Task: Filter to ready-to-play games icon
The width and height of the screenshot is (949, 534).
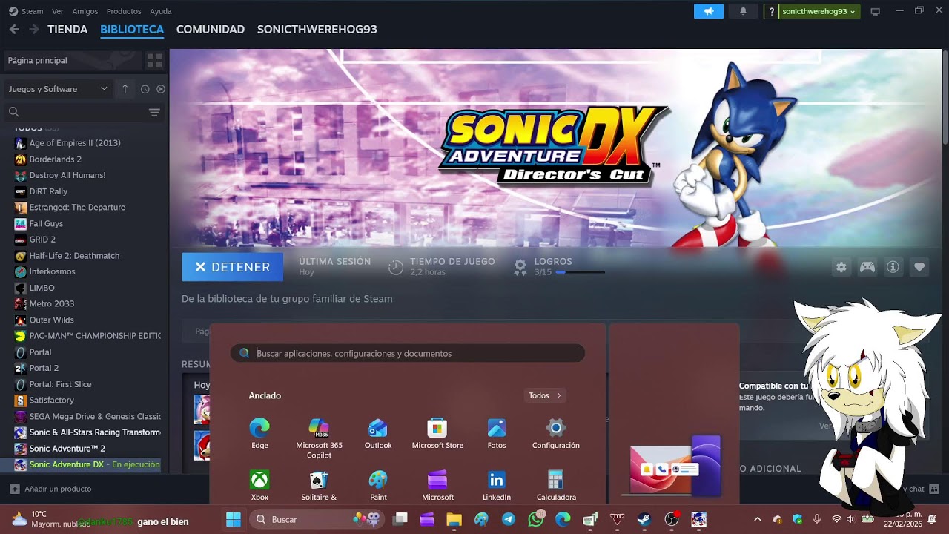Action: pyautogui.click(x=161, y=89)
